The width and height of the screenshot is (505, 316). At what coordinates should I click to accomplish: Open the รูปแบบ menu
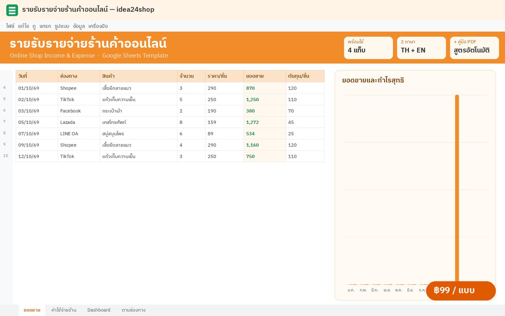(62, 26)
